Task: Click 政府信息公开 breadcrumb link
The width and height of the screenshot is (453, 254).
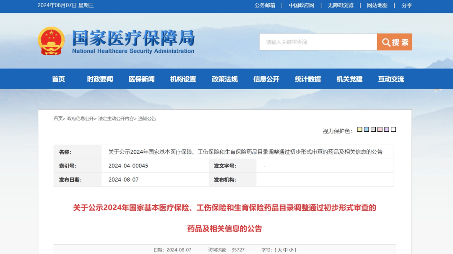Action: click(x=80, y=118)
